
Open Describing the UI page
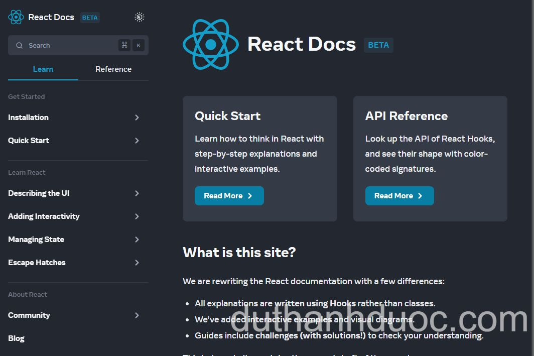coord(39,193)
